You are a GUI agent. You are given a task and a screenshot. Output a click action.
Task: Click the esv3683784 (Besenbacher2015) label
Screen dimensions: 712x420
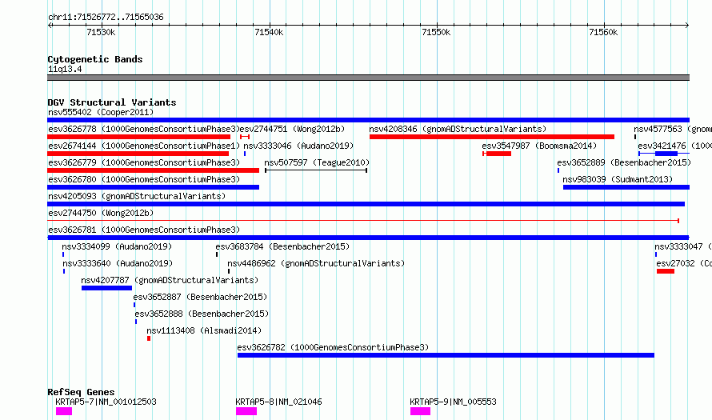pyautogui.click(x=282, y=246)
